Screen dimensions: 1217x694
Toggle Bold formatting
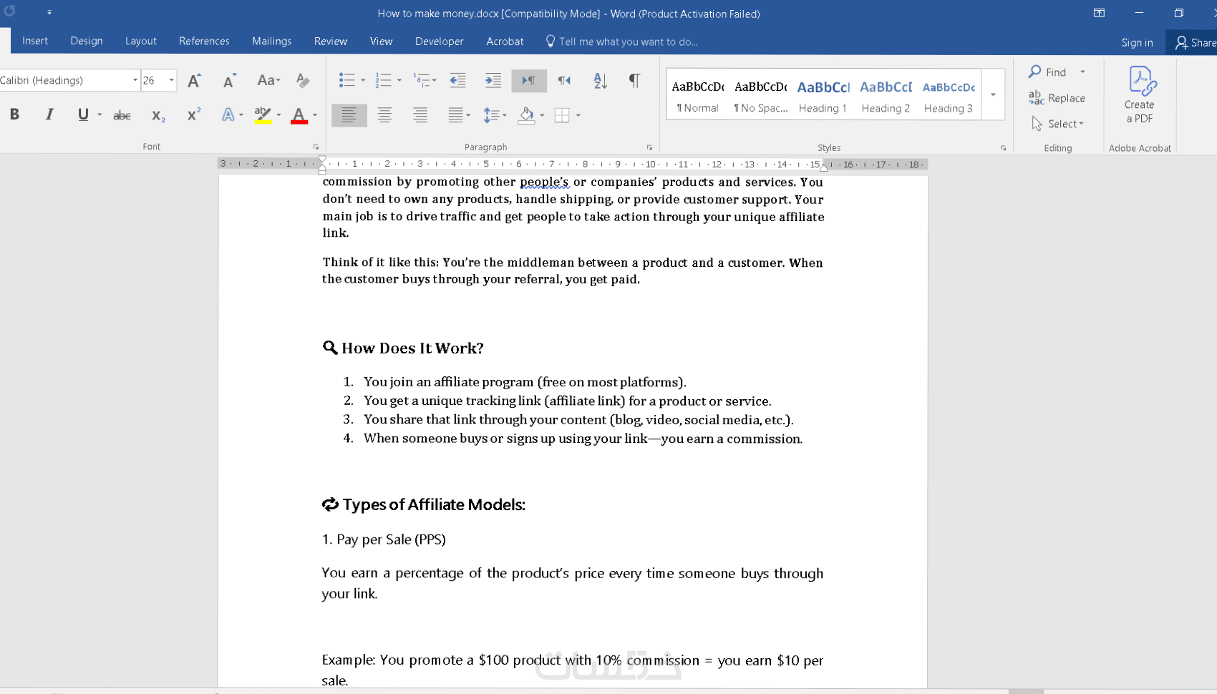pyautogui.click(x=14, y=114)
